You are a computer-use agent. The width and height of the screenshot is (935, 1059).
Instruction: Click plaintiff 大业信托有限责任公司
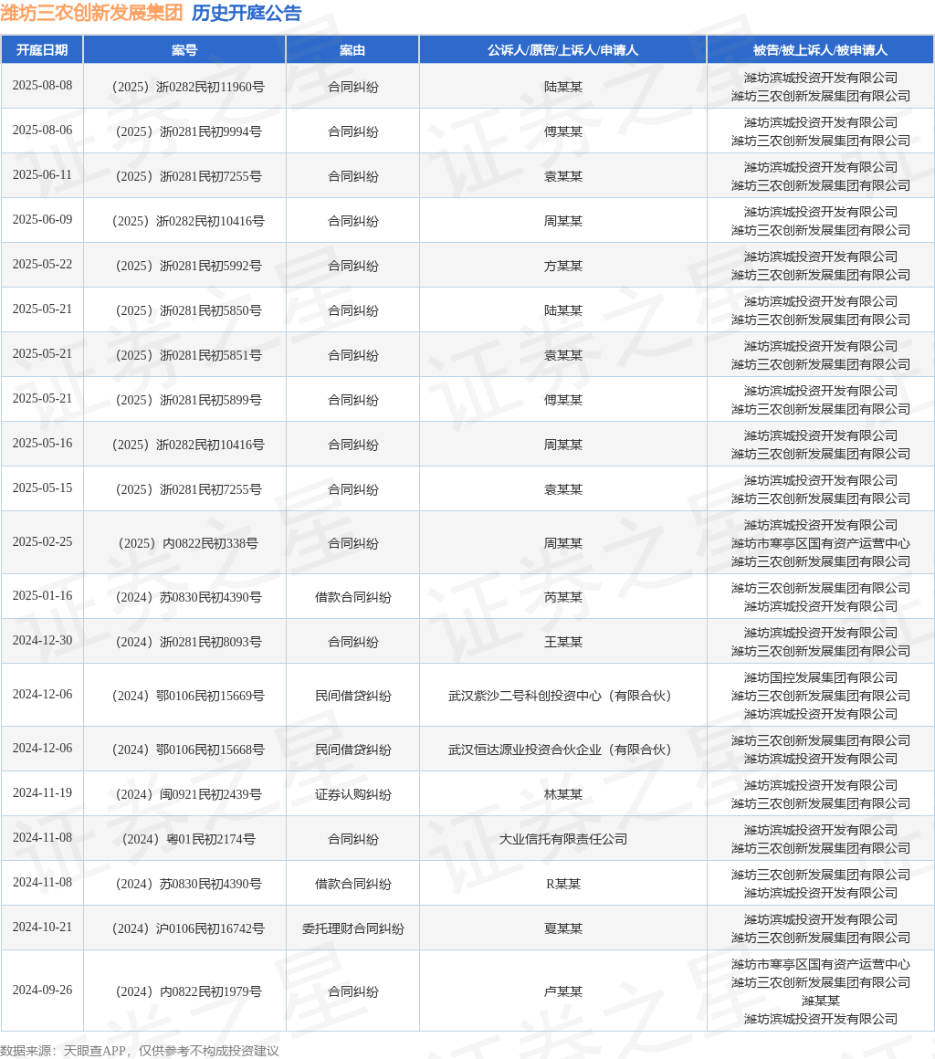(x=562, y=840)
